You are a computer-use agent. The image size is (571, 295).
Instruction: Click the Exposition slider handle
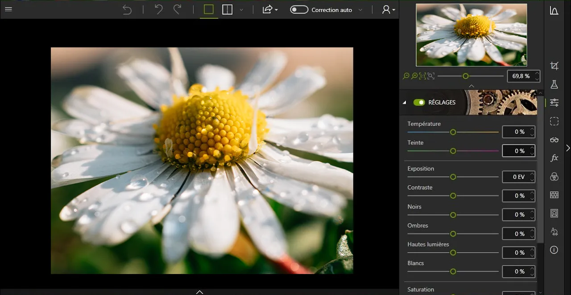(x=453, y=177)
